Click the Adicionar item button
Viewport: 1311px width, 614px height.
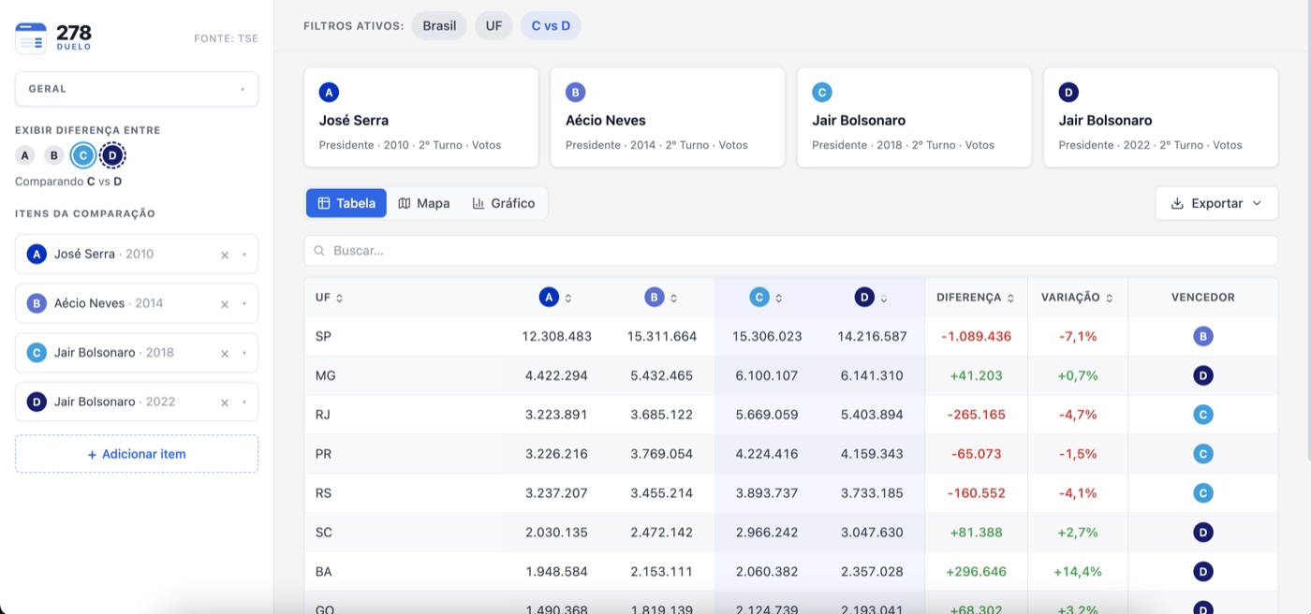137,454
